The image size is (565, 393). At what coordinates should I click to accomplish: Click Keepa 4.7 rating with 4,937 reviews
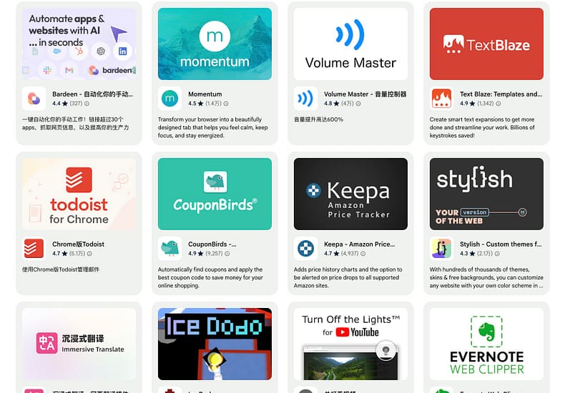[x=341, y=254]
